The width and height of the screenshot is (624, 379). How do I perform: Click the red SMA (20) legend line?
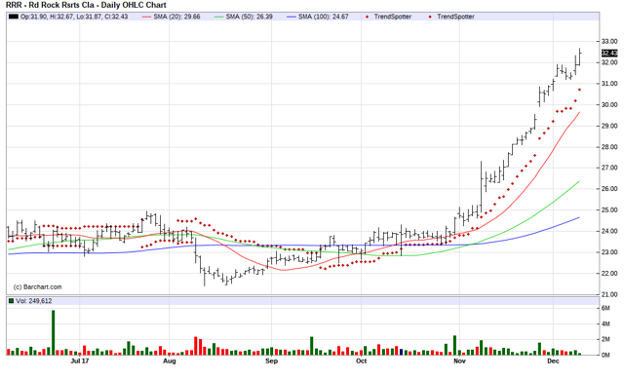[x=147, y=17]
